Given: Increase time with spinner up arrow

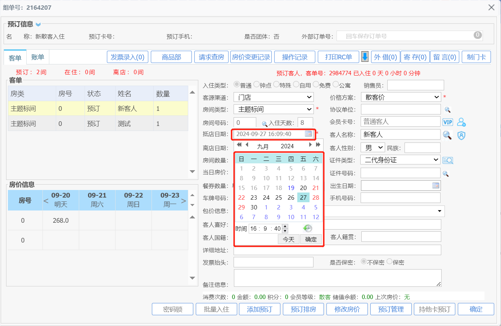Looking at the screenshot, I should [x=285, y=226].
